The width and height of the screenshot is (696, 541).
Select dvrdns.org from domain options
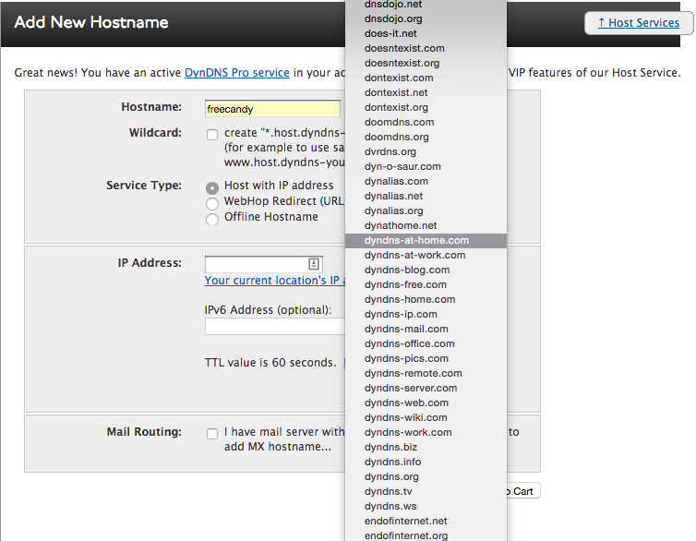click(390, 151)
